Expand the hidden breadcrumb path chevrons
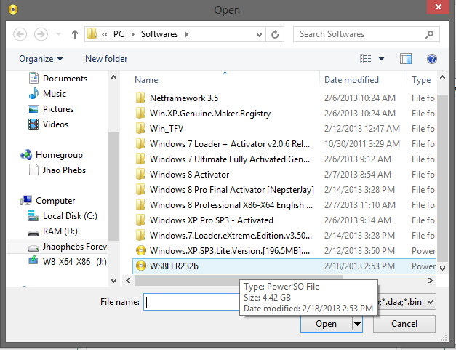456x350 pixels. click(105, 35)
